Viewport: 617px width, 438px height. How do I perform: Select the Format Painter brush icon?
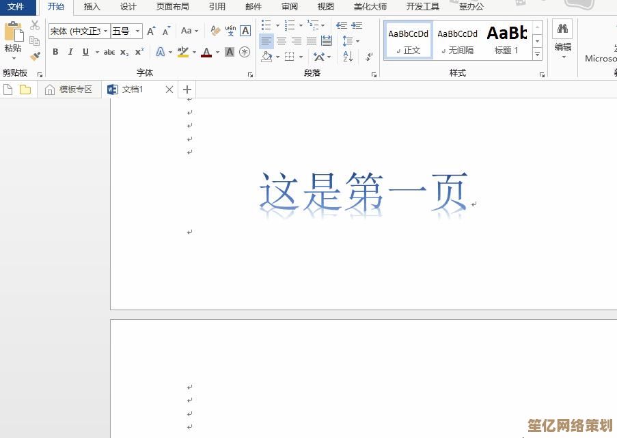click(36, 57)
